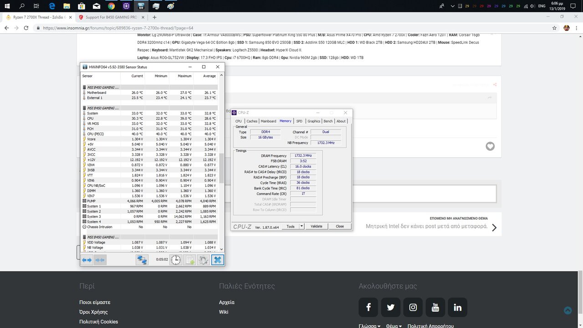Image resolution: width=583 pixels, height=328 pixels.
Task: Close the Ryzen 7 2700X Thread tab
Action: tap(70, 17)
